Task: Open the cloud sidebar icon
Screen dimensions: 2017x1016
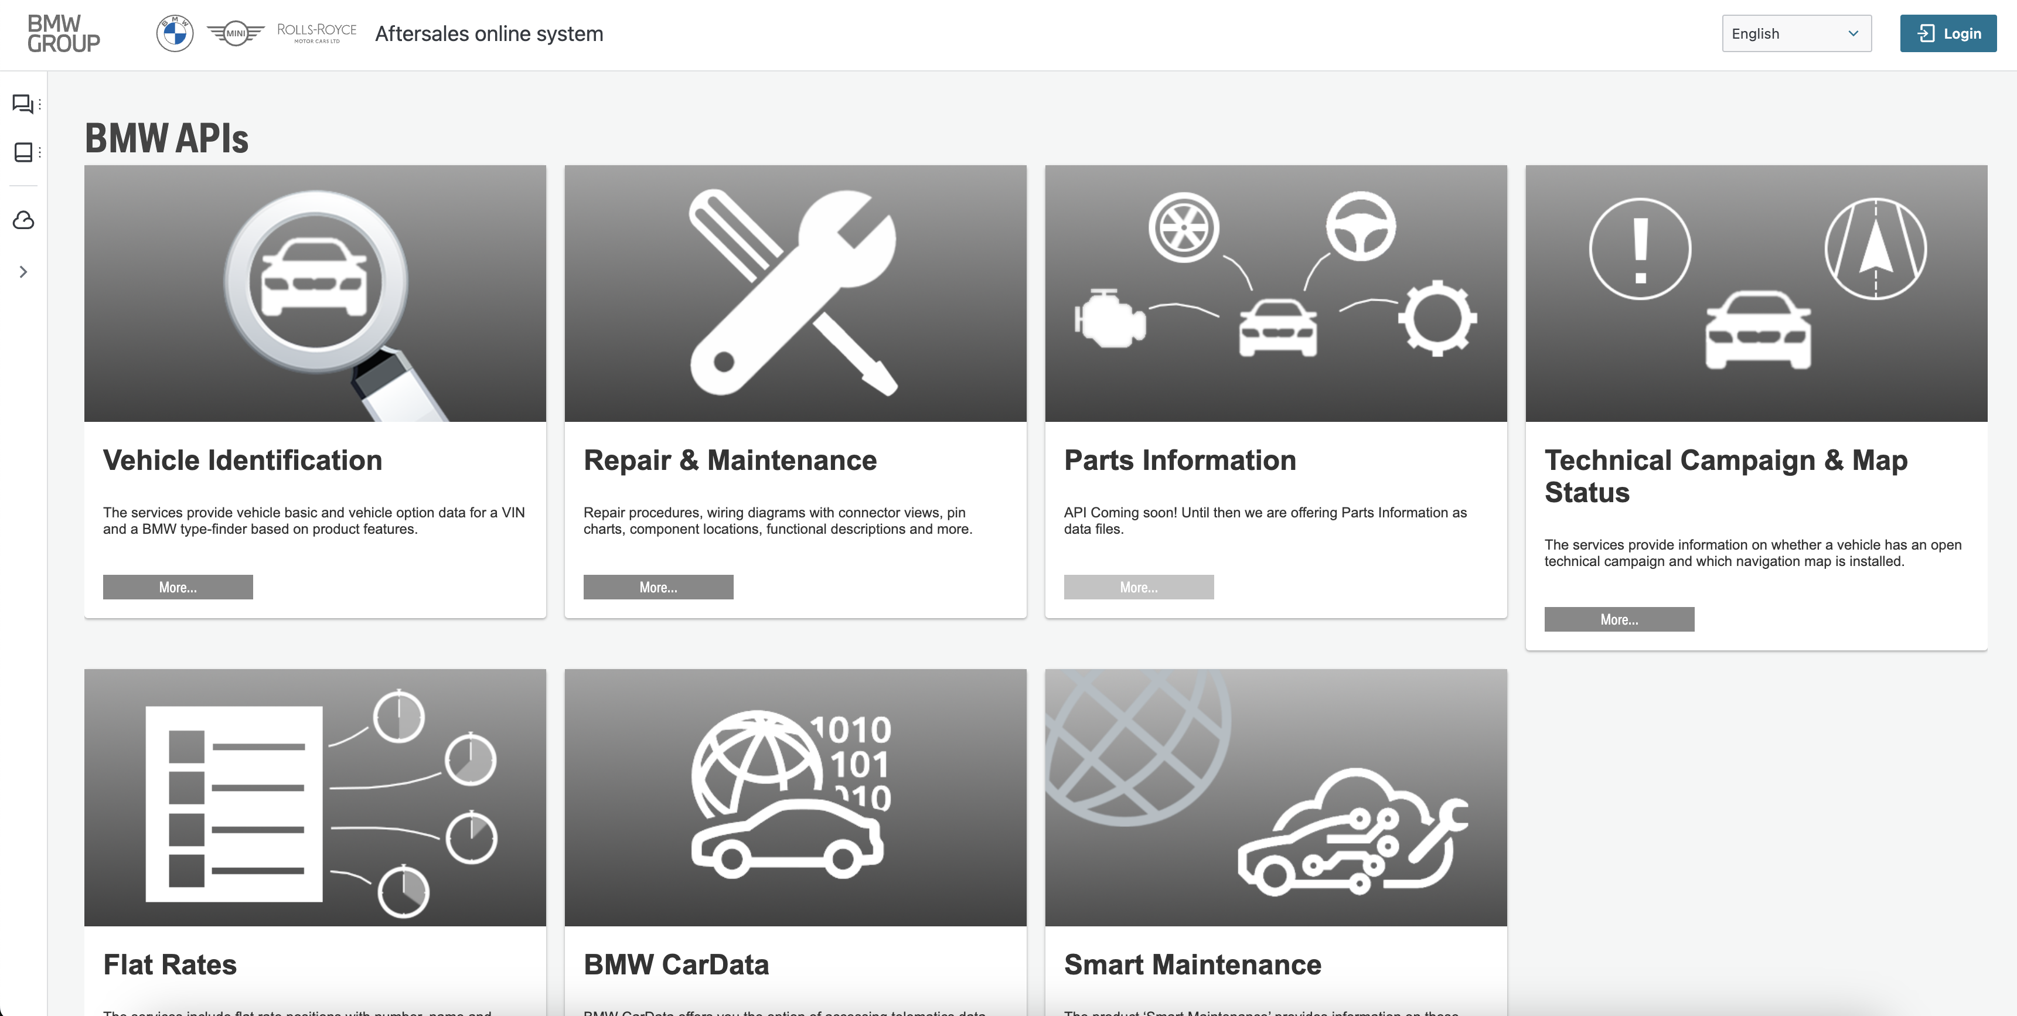Action: [x=23, y=220]
